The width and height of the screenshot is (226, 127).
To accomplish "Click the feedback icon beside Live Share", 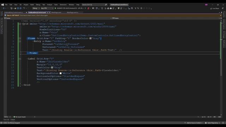I will 223,8.
